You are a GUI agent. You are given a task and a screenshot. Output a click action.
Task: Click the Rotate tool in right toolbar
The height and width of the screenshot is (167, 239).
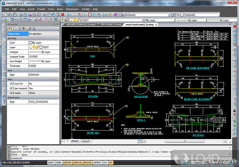click(235, 55)
